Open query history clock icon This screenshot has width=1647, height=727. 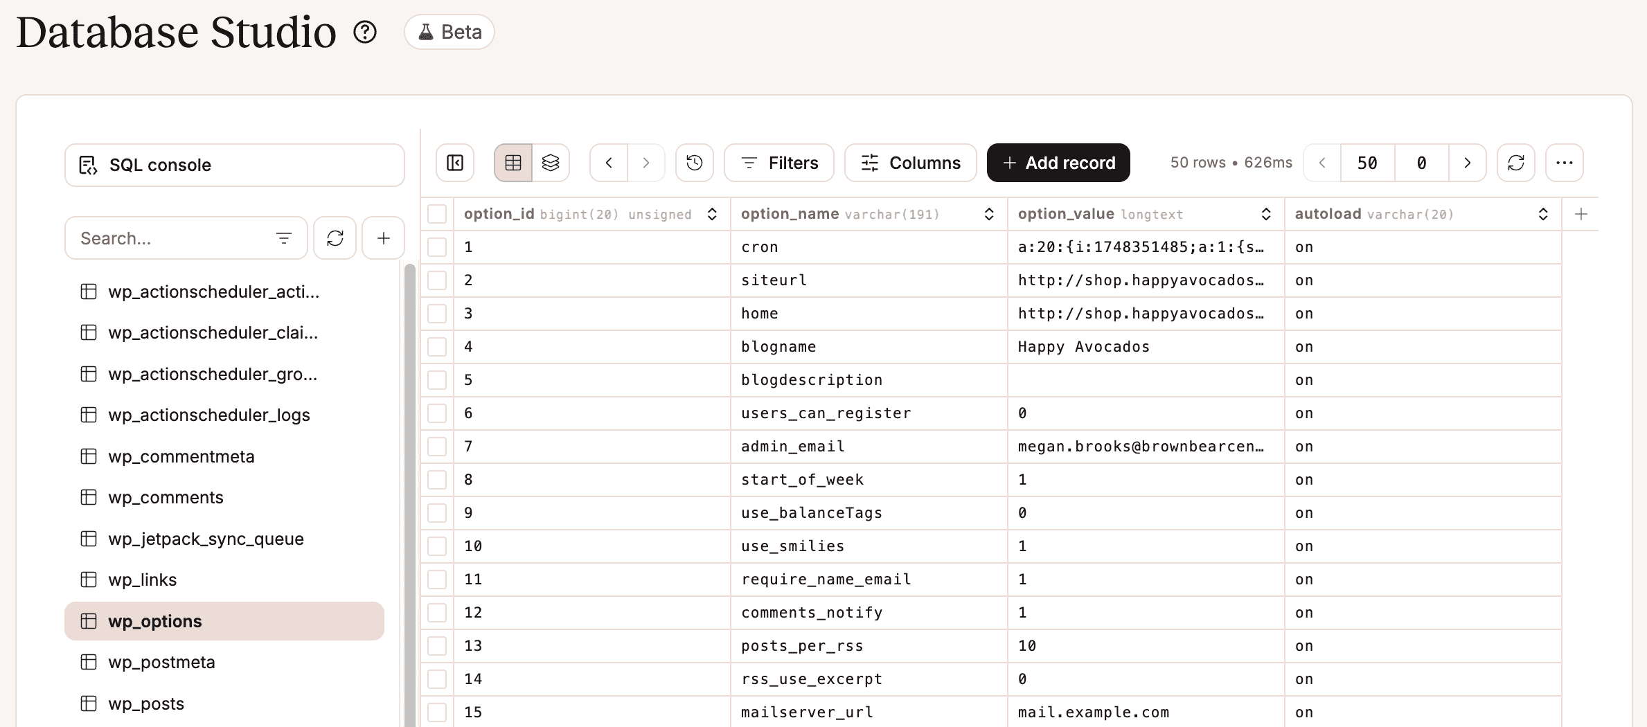coord(695,163)
